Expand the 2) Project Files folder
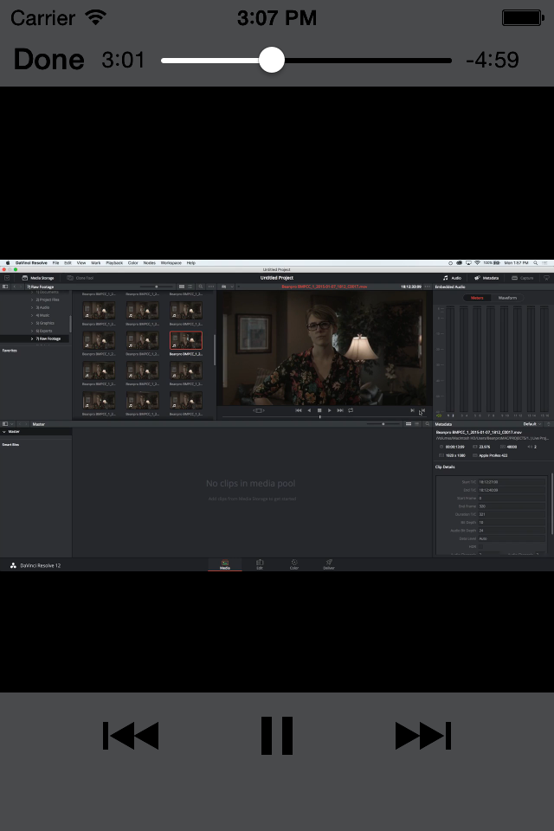The height and width of the screenshot is (831, 554). [32, 300]
